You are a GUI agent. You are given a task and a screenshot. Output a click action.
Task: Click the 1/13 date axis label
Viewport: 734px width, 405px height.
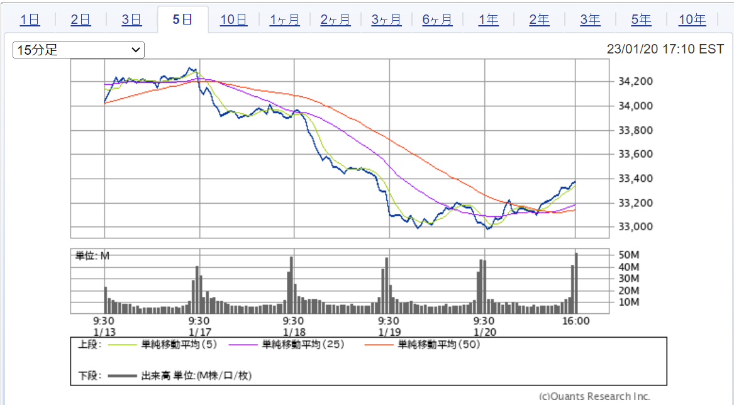[x=104, y=332]
